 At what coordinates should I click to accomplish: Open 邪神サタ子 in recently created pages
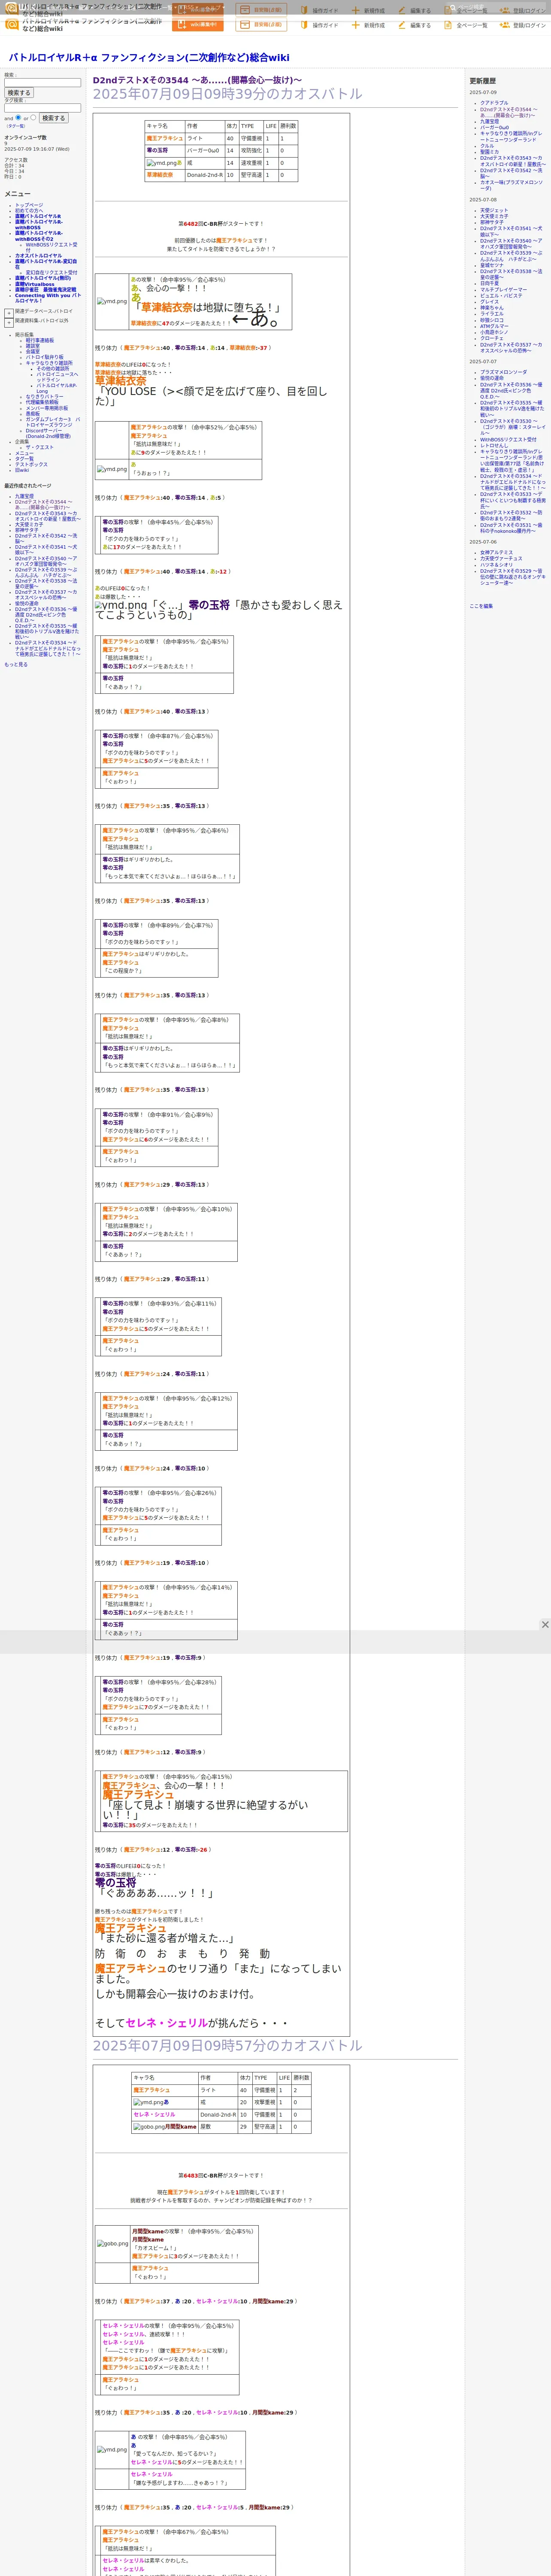pos(26,530)
